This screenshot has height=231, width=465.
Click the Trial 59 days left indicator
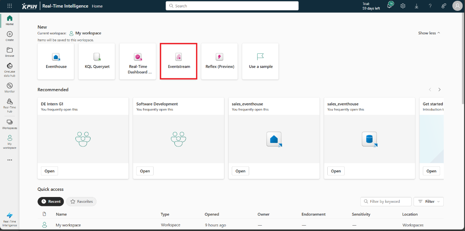(371, 6)
